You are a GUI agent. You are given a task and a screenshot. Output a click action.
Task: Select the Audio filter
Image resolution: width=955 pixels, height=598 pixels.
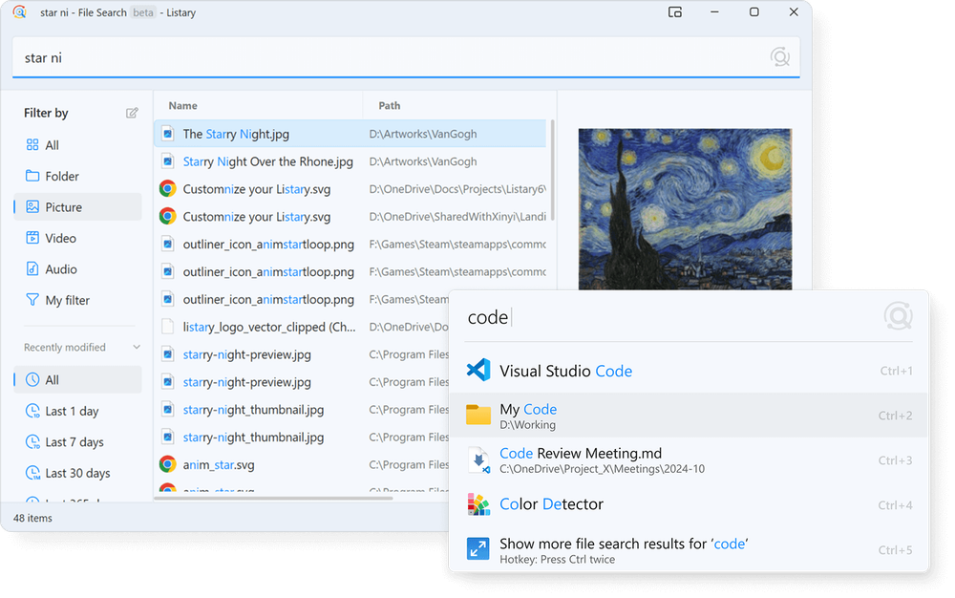tap(77, 269)
